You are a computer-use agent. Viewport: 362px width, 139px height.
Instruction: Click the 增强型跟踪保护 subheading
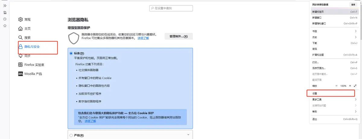click(x=79, y=28)
